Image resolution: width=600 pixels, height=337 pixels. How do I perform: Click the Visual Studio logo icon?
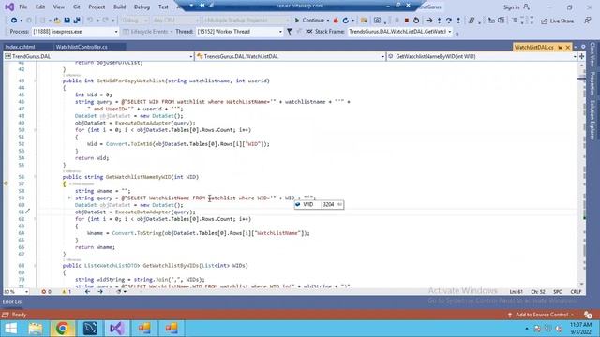[x=9, y=7]
